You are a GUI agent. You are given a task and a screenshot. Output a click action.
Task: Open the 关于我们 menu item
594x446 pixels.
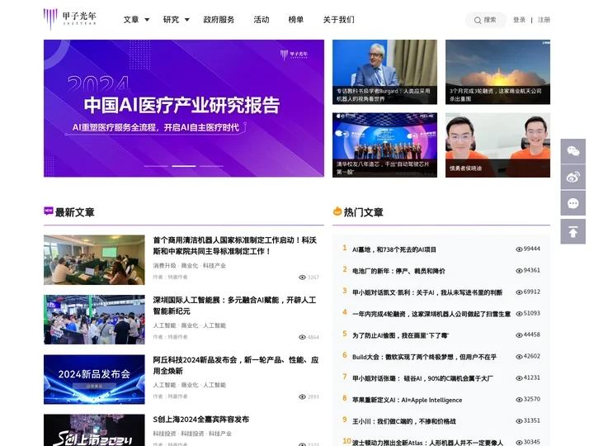point(339,20)
